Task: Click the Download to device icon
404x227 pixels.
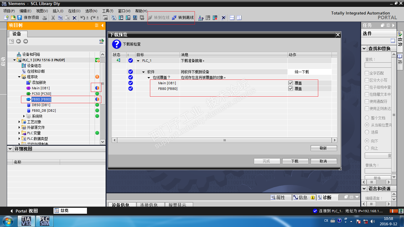Action: [121, 18]
